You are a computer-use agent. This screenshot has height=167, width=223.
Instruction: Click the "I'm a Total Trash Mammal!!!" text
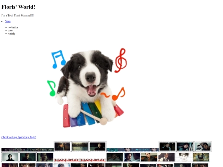(17, 16)
